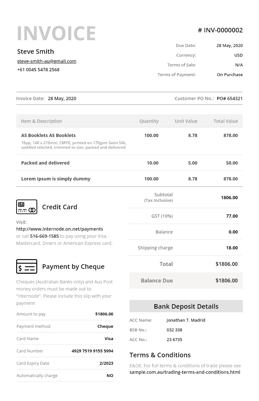Click the cheque payment icon

[x=27, y=266]
